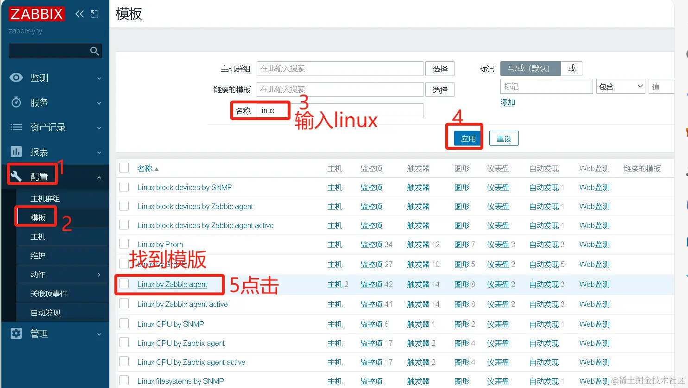Click the ZABBIX logo
Viewport: 688px width, 388px height.
(x=37, y=14)
